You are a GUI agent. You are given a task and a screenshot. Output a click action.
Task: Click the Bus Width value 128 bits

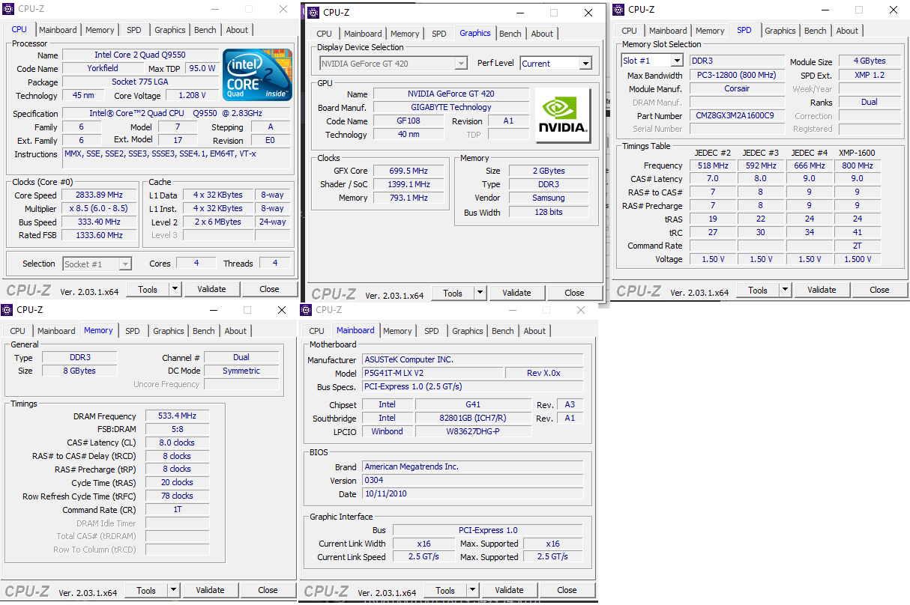click(x=549, y=212)
